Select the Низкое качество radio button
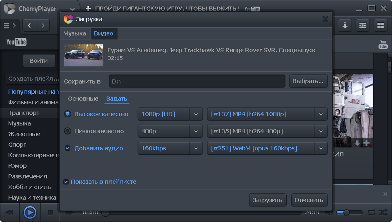The image size is (392, 222). tap(67, 131)
